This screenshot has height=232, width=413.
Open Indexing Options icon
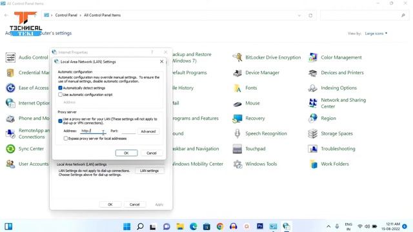[x=312, y=88]
